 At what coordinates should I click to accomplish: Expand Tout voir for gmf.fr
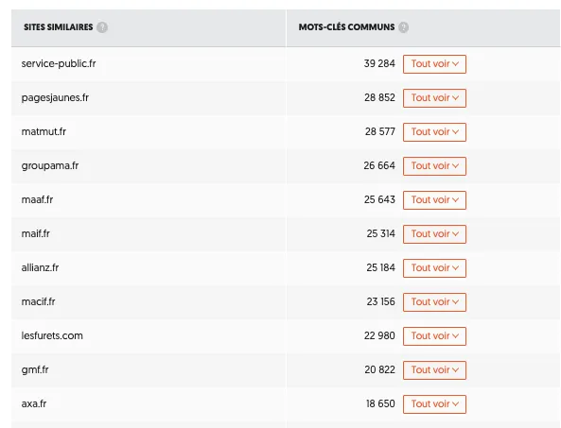pyautogui.click(x=434, y=369)
